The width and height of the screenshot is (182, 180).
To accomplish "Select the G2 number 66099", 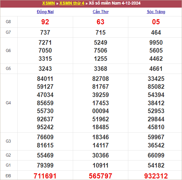I will [x=156, y=155].
